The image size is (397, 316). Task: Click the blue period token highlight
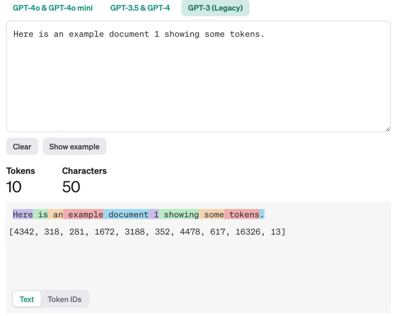click(262, 214)
